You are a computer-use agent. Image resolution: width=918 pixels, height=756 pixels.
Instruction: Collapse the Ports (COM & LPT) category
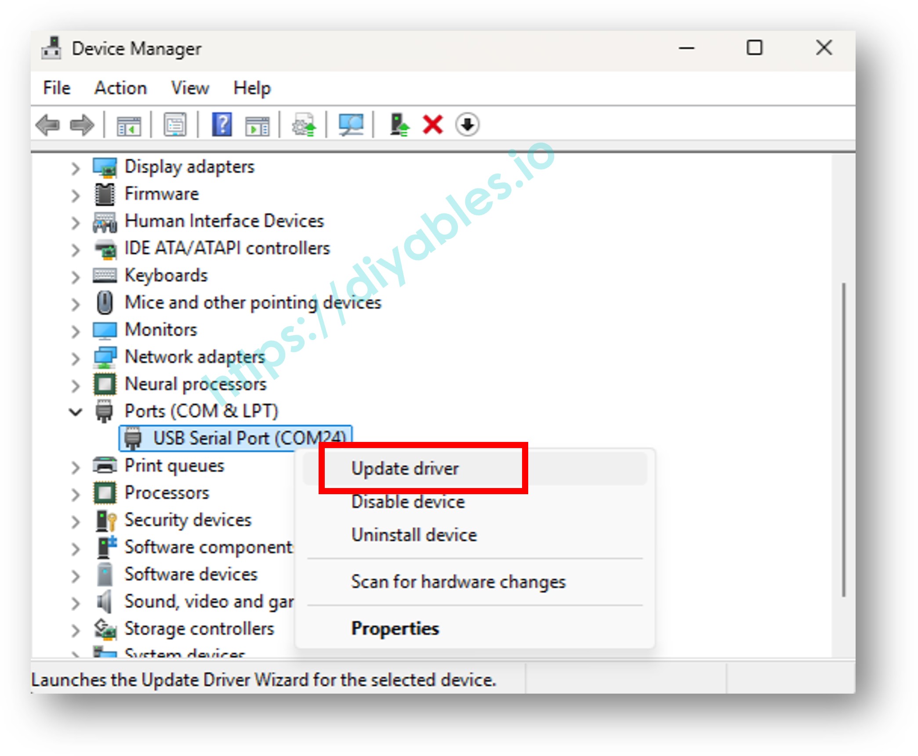click(x=76, y=412)
